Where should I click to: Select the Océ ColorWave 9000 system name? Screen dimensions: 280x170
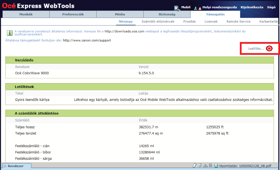point(32,73)
